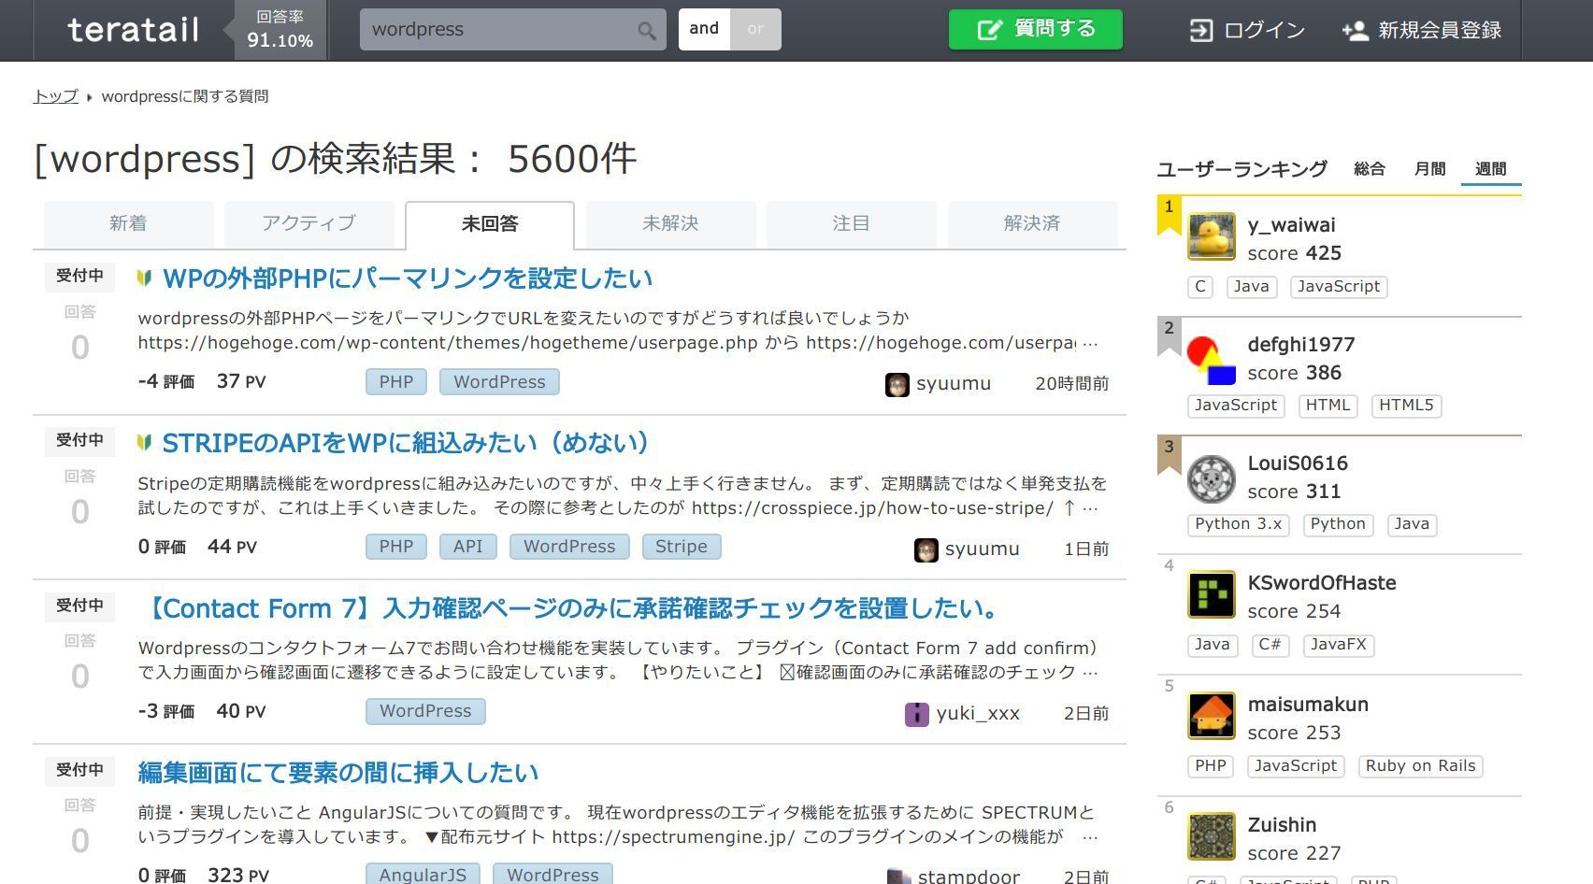Click JavaFX tag under KSwordOfHaste
Image resolution: width=1593 pixels, height=884 pixels.
[x=1339, y=645]
